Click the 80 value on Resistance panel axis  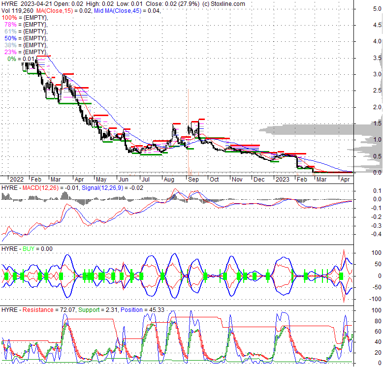point(378,321)
